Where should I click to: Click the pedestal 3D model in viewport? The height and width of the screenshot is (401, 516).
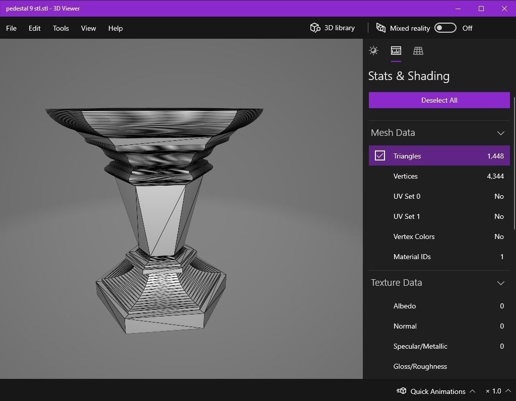(160, 220)
